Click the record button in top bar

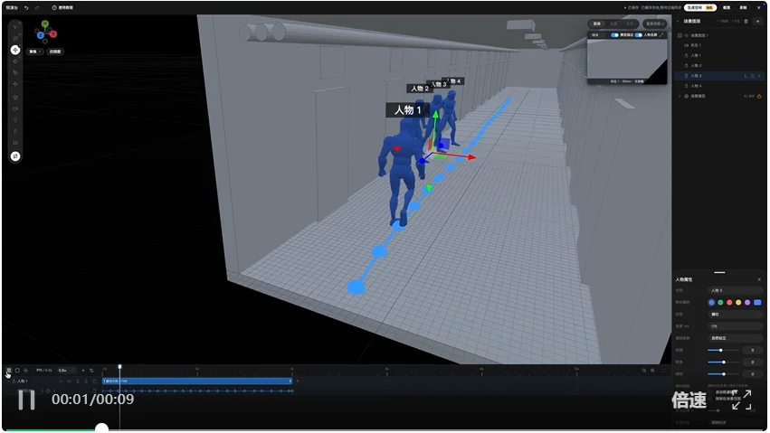(743, 8)
